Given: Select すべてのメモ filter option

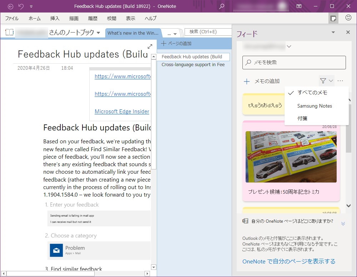Looking at the screenshot, I should 317,93.
